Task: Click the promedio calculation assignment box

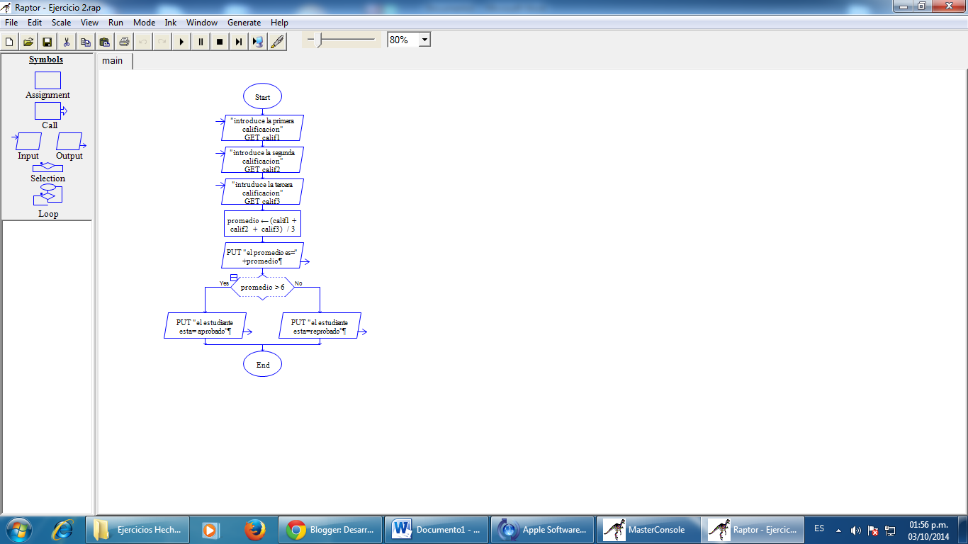Action: [x=263, y=223]
